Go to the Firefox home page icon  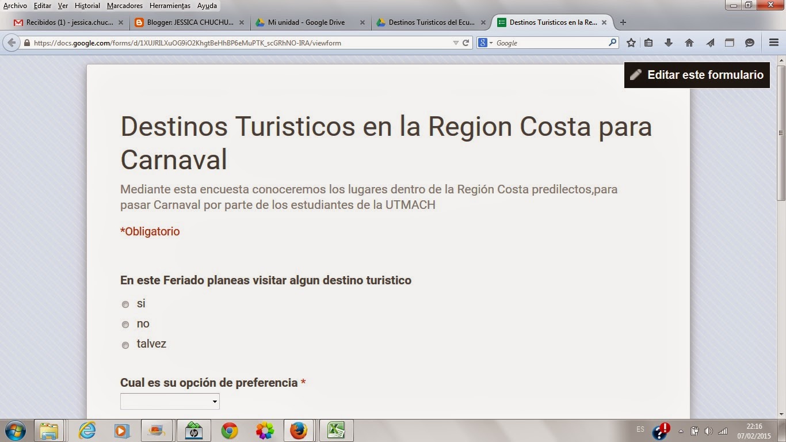(689, 43)
